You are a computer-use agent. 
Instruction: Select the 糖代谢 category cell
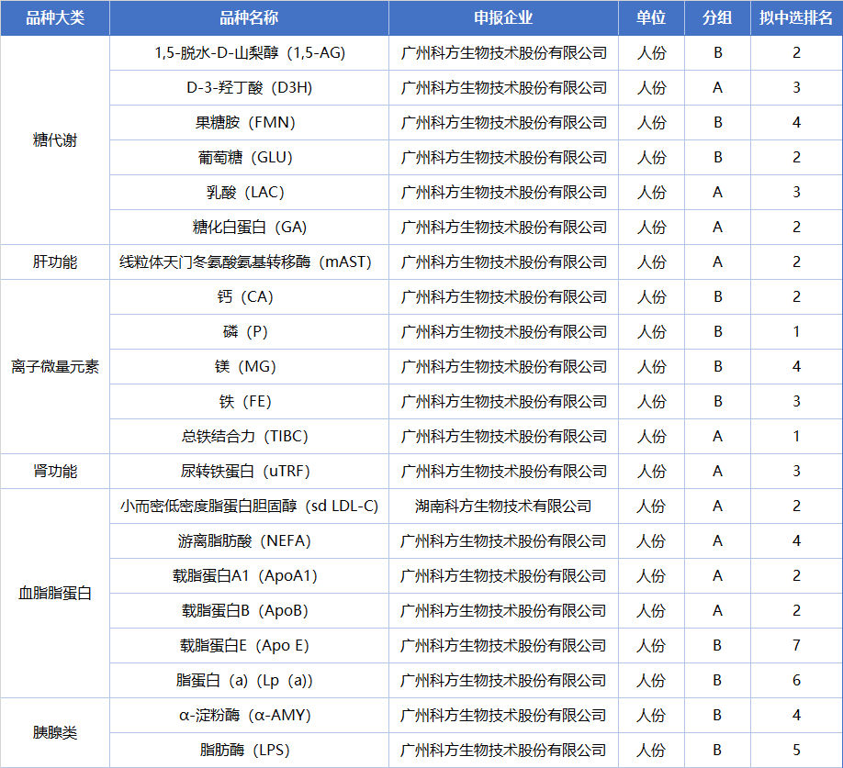pyautogui.click(x=55, y=140)
